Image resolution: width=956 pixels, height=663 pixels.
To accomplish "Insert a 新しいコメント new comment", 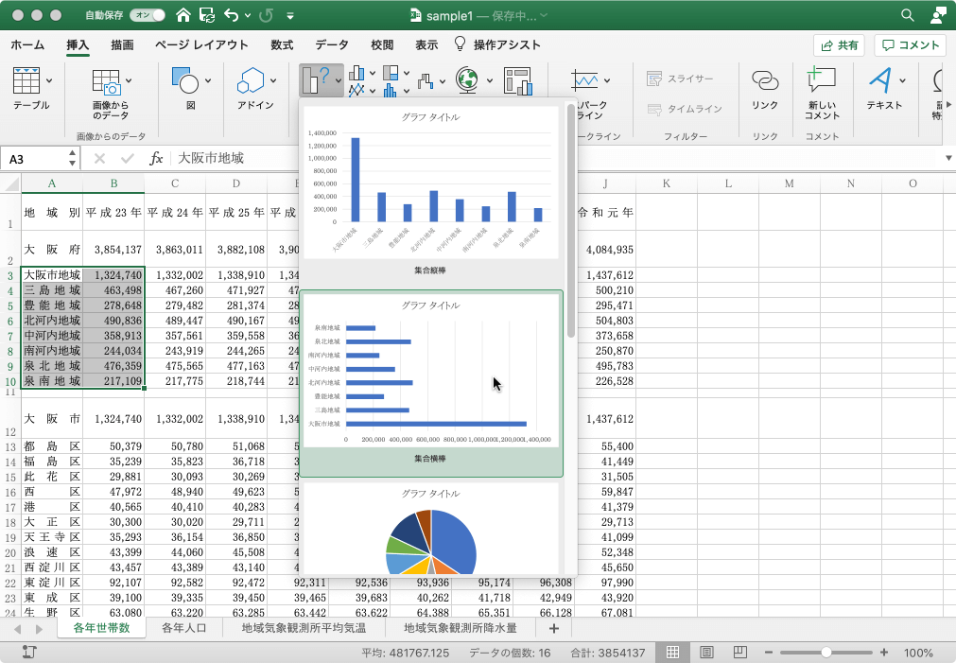I will 822,80.
